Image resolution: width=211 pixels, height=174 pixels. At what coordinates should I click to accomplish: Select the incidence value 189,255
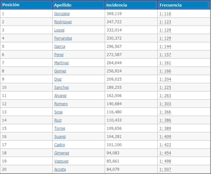click(x=114, y=87)
